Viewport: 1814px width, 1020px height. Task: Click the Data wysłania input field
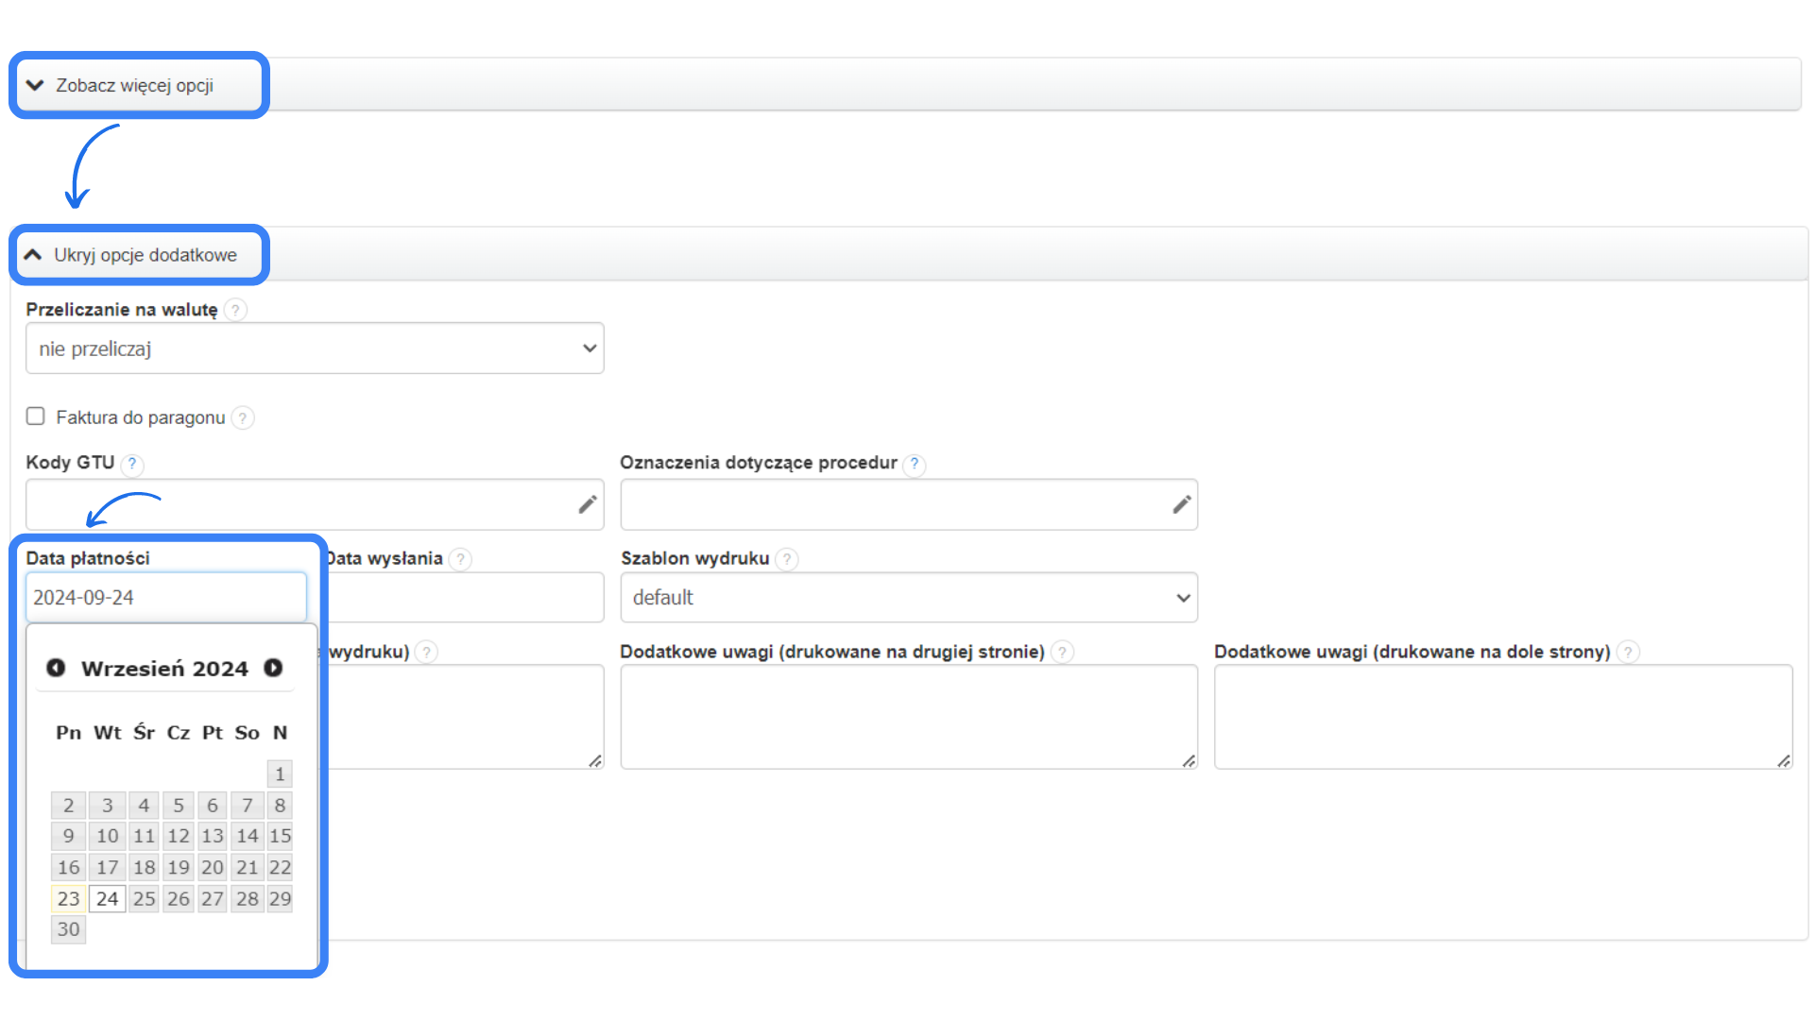point(463,598)
